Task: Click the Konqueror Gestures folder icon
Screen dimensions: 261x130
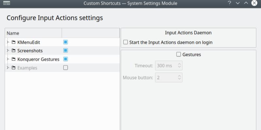Action: (x=13, y=59)
